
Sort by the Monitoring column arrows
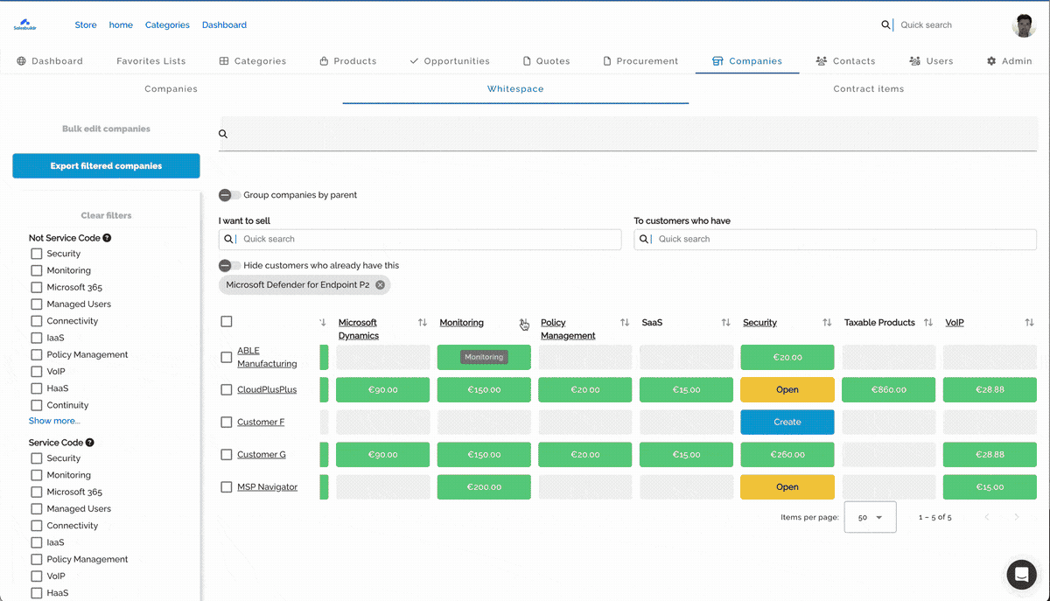click(x=523, y=323)
